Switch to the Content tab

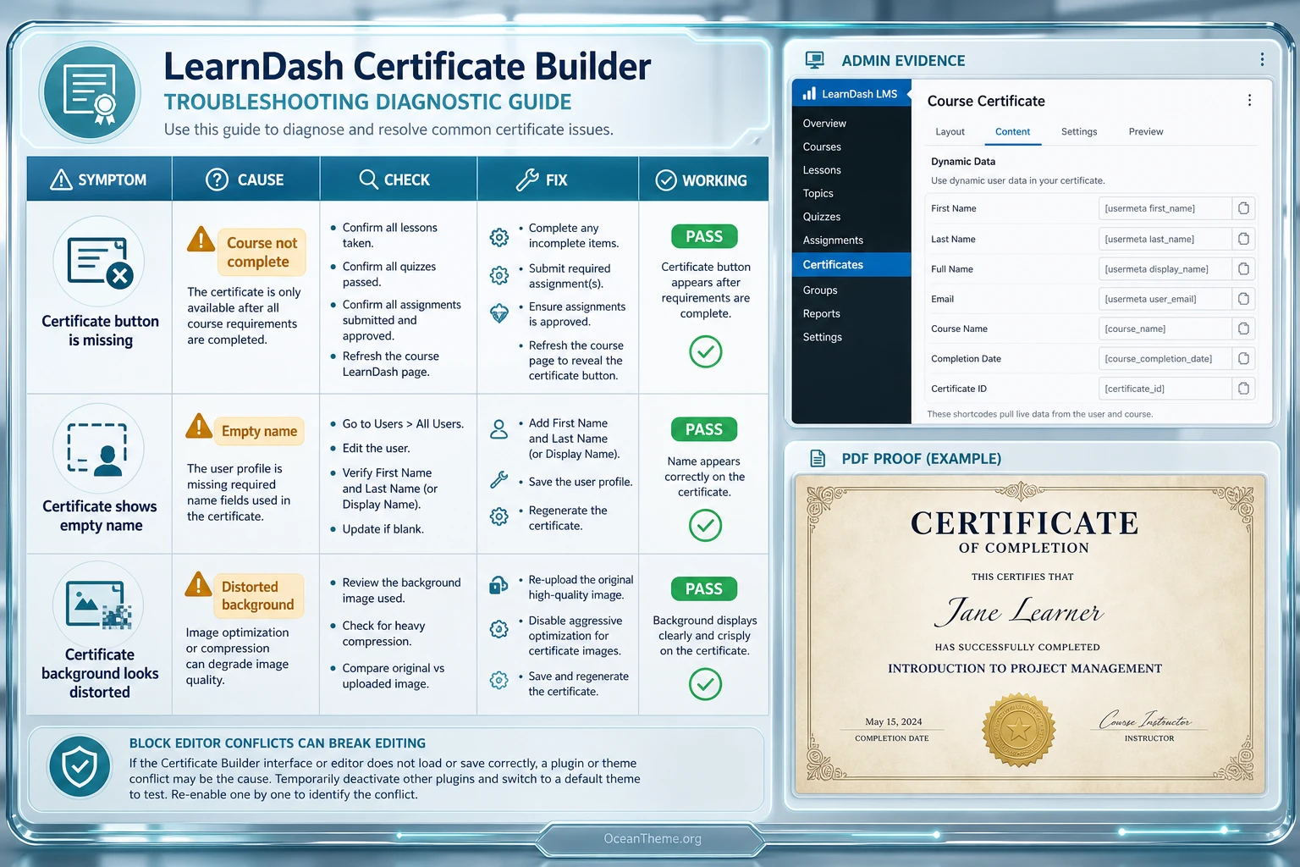tap(1012, 131)
